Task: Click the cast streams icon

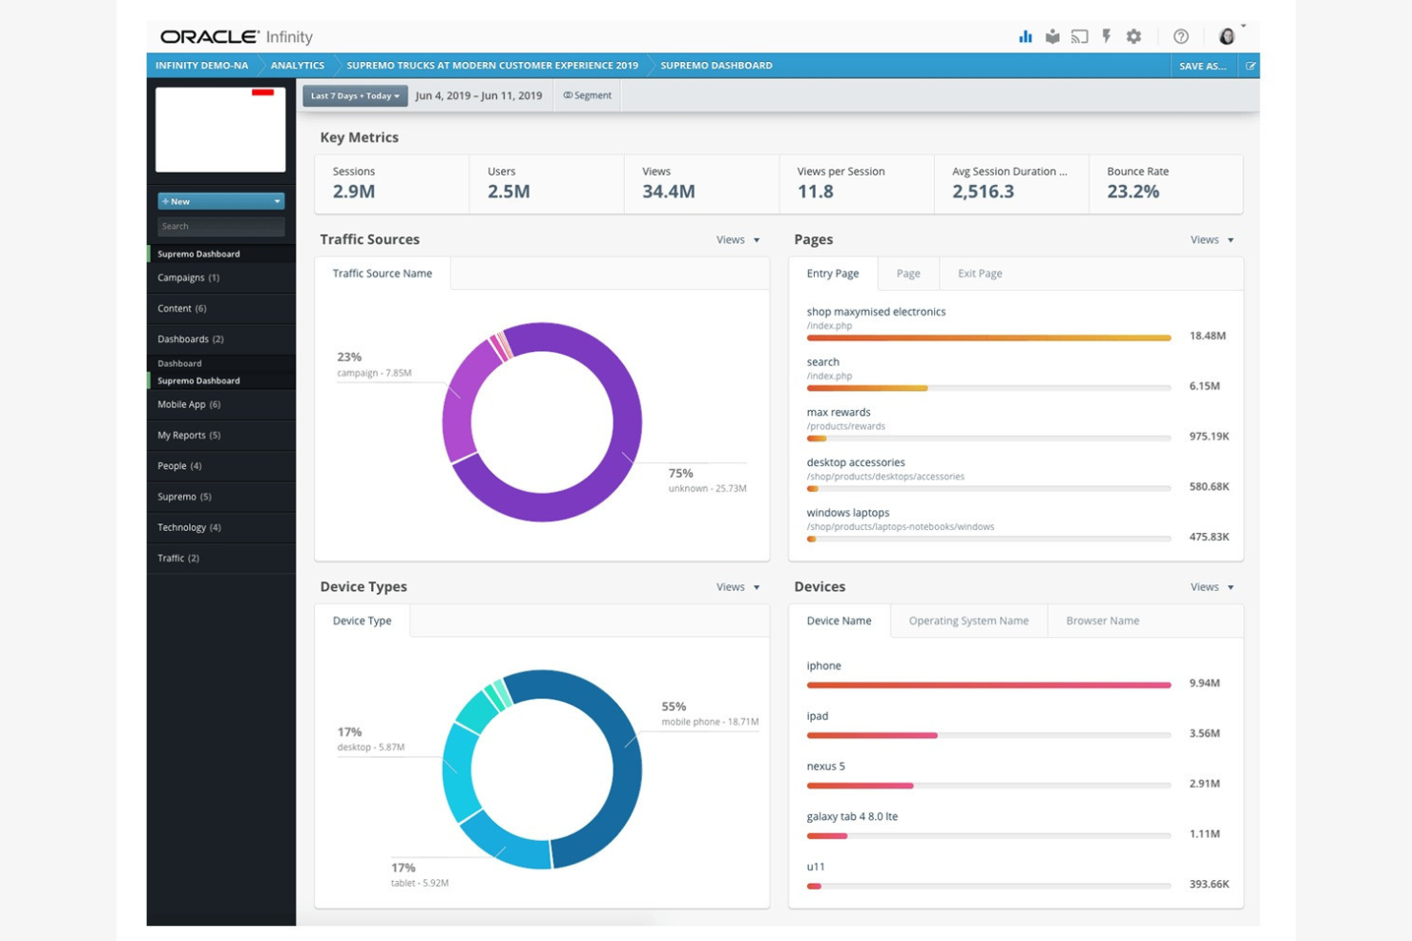Action: coord(1080,37)
